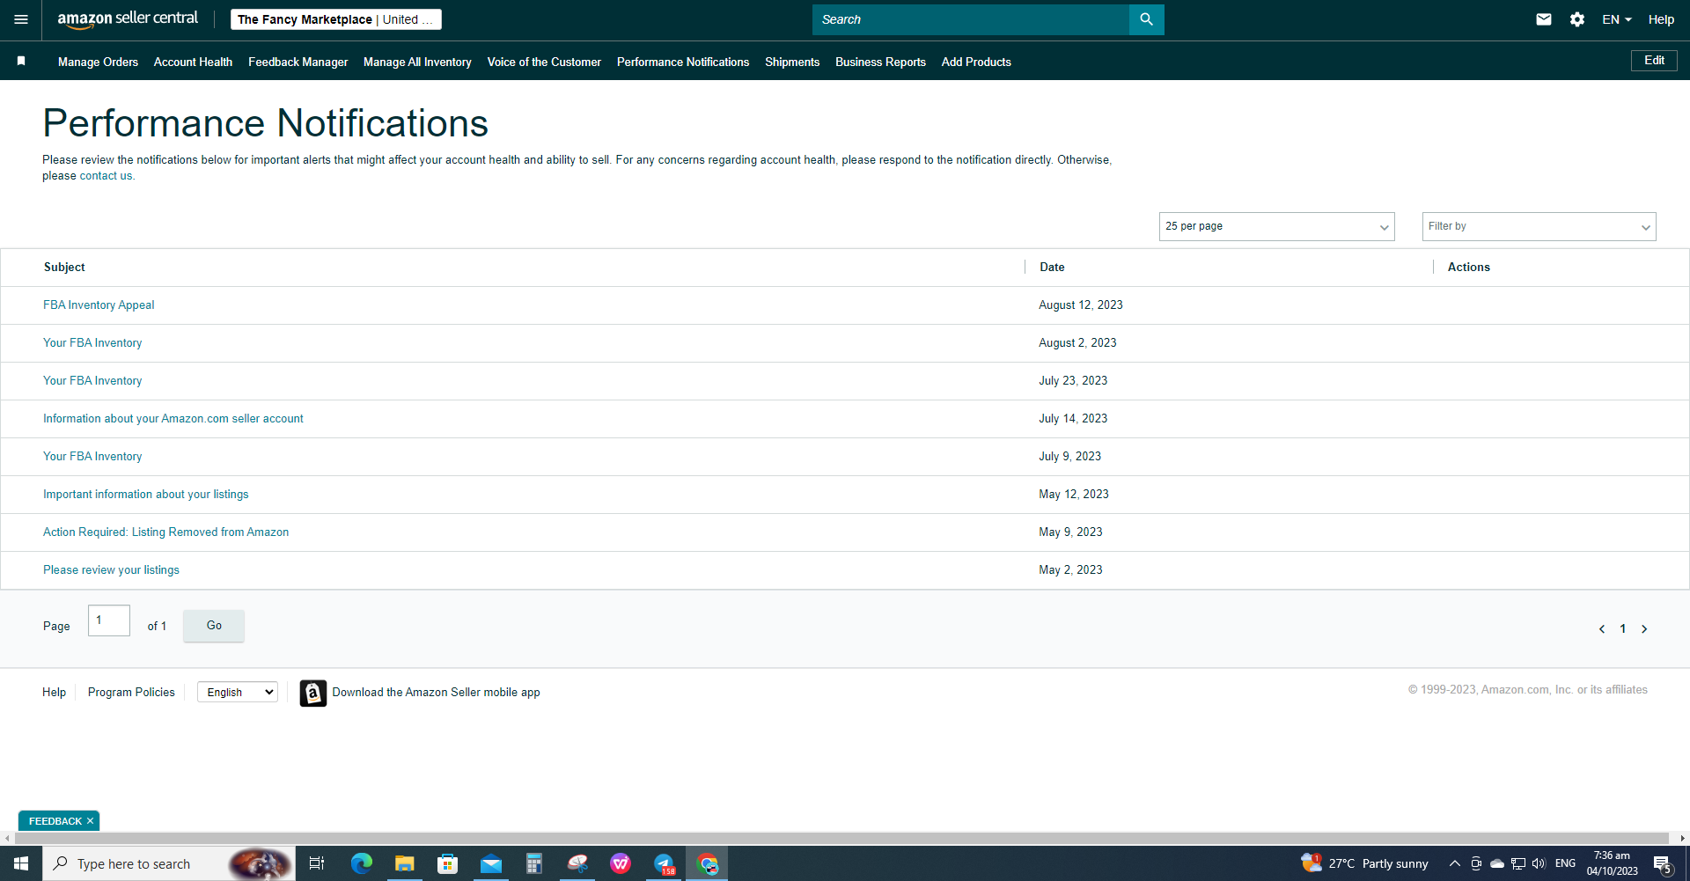Open Information about your Amazon.com seller account
This screenshot has height=881, width=1690.
(173, 419)
